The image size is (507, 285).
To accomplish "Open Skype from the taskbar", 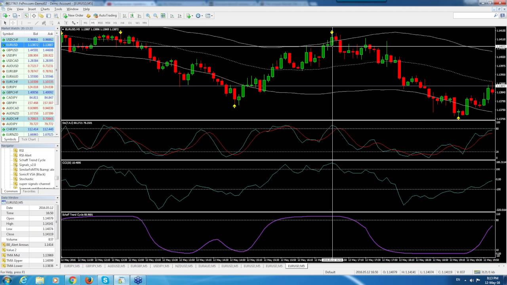I will pyautogui.click(x=105, y=280).
